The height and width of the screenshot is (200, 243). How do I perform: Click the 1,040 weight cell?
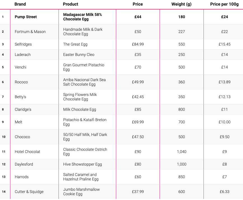tap(182, 152)
